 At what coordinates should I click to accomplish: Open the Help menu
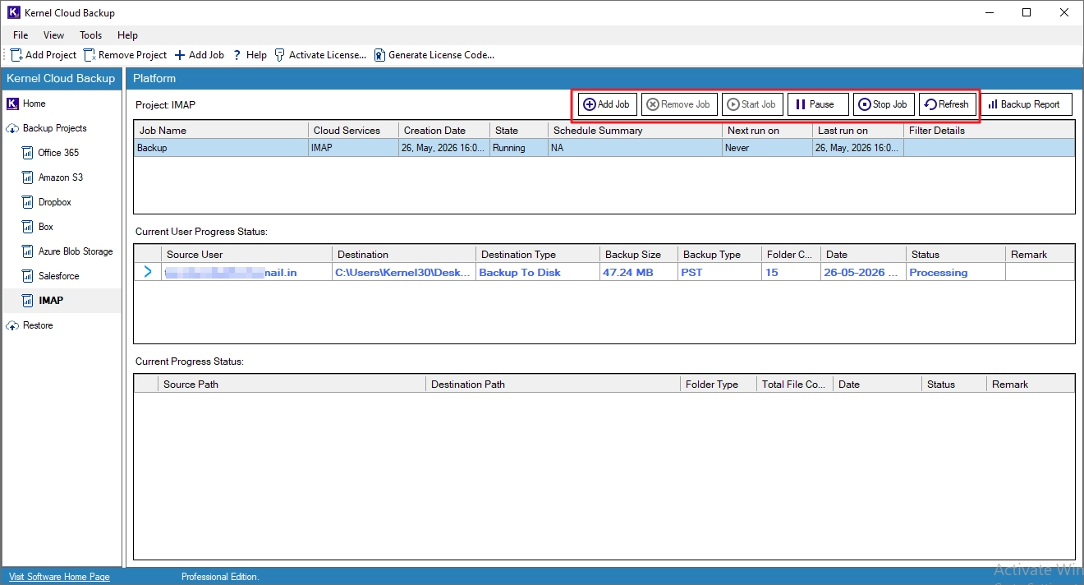127,35
